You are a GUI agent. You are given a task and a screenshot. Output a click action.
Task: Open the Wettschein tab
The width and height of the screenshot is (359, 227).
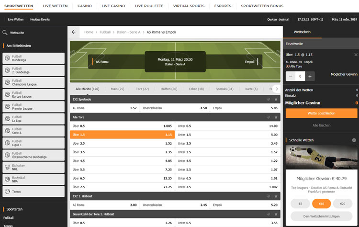click(x=302, y=32)
